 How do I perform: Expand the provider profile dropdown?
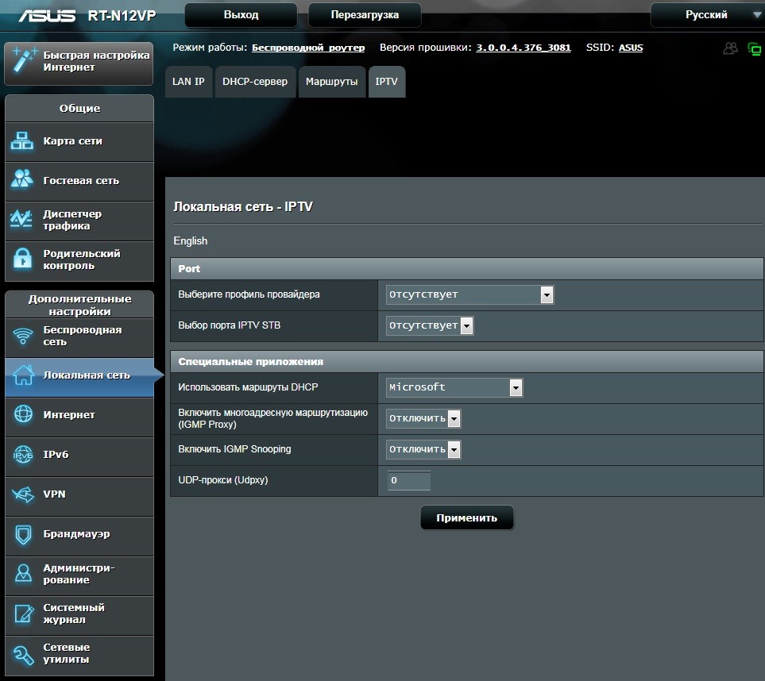coord(469,294)
